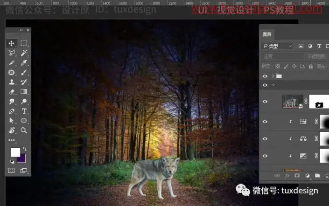This screenshot has height=206, width=329.
Task: Select the Eyedropper tool
Action: [24, 62]
